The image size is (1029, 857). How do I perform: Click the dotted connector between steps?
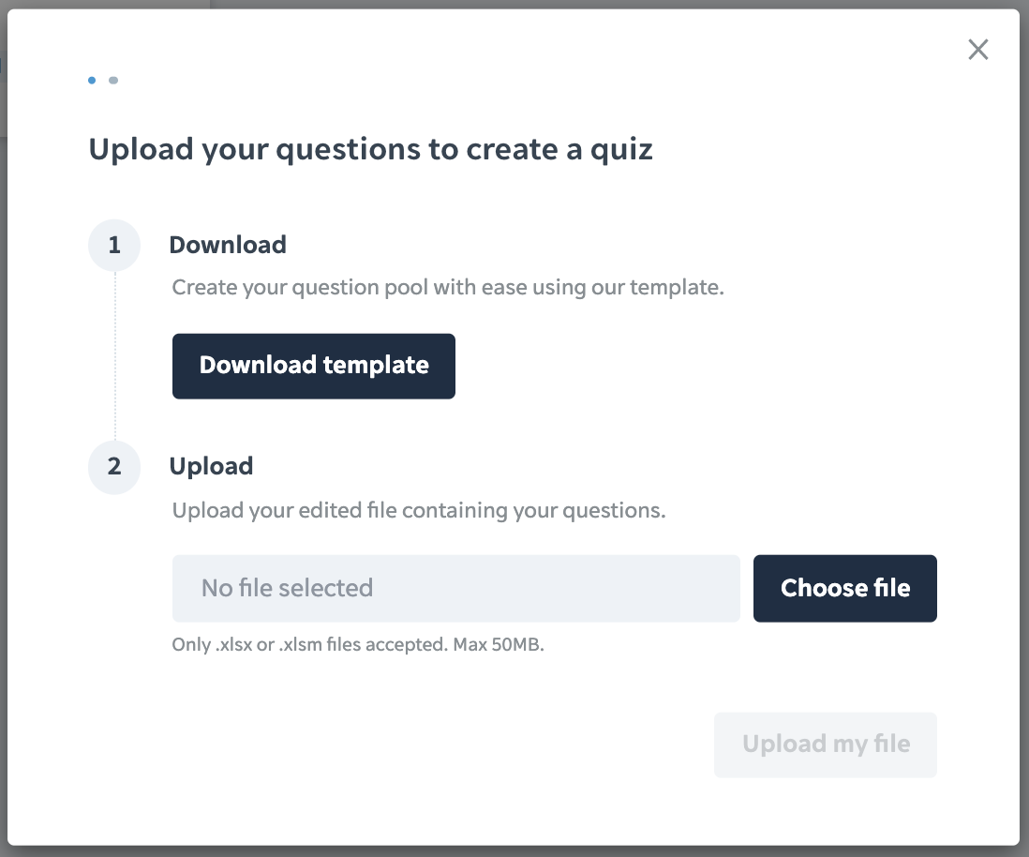(113, 356)
